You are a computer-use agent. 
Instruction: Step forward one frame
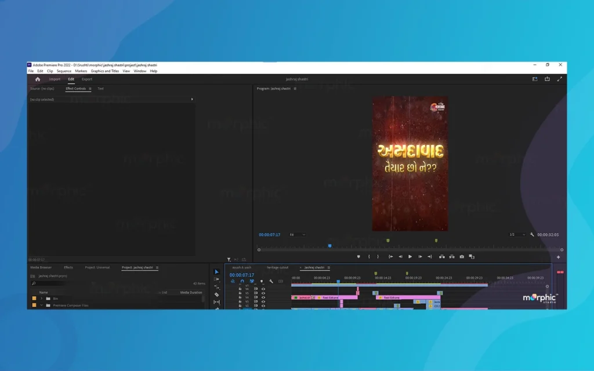tap(420, 257)
